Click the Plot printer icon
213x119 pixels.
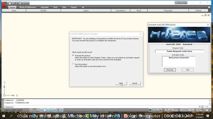tap(20, 3)
